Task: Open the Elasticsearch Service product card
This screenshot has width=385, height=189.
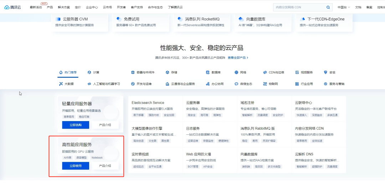Action: point(156,109)
